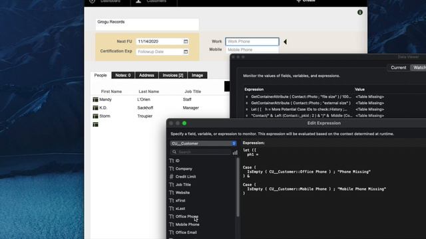Viewport: 426px width, 239px height.
Task: Select the Let ([ h = More Potential watch expression
Action: click(x=299, y=109)
